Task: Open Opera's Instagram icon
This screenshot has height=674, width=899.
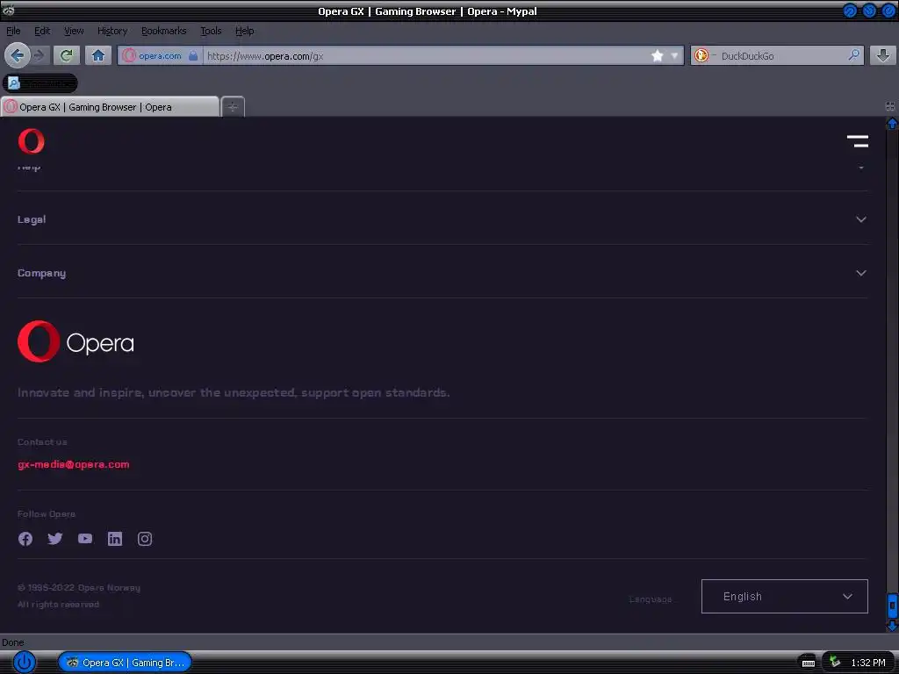Action: click(x=145, y=539)
